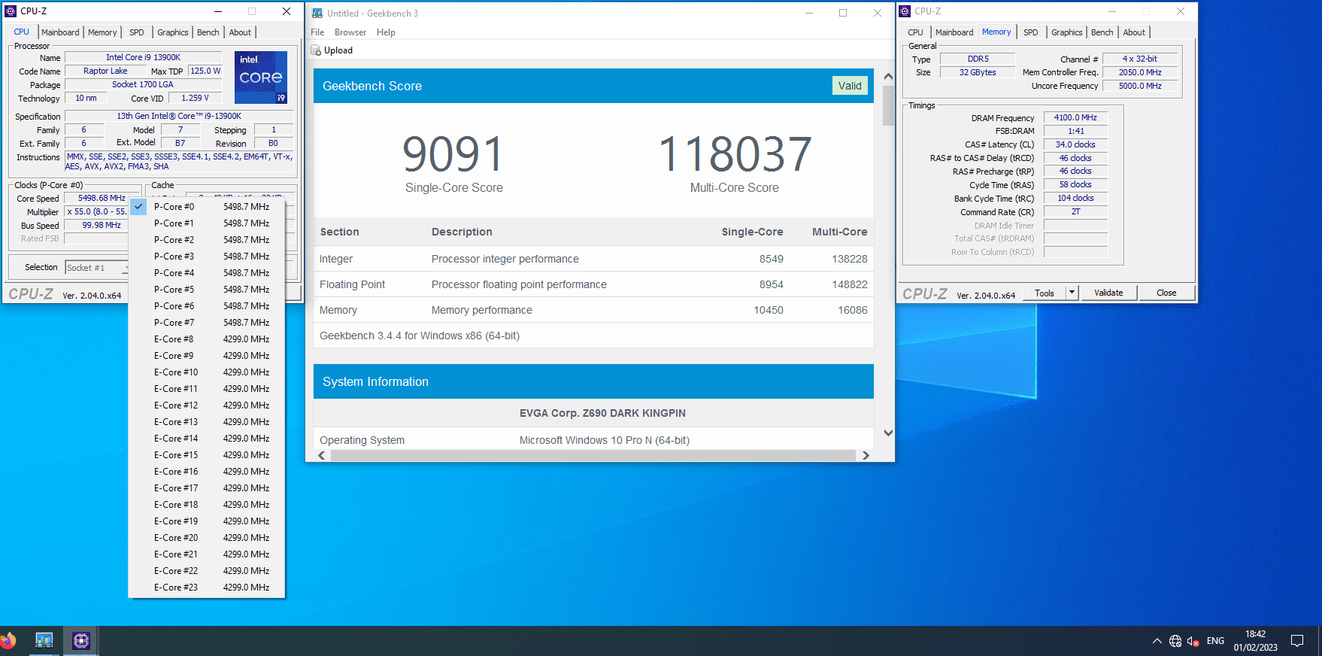Click the Tools button in right CPU-Z

[x=1045, y=293]
